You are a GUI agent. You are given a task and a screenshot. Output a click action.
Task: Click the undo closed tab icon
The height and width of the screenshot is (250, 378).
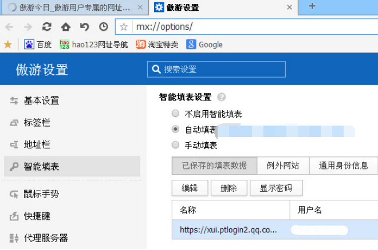[x=85, y=27]
